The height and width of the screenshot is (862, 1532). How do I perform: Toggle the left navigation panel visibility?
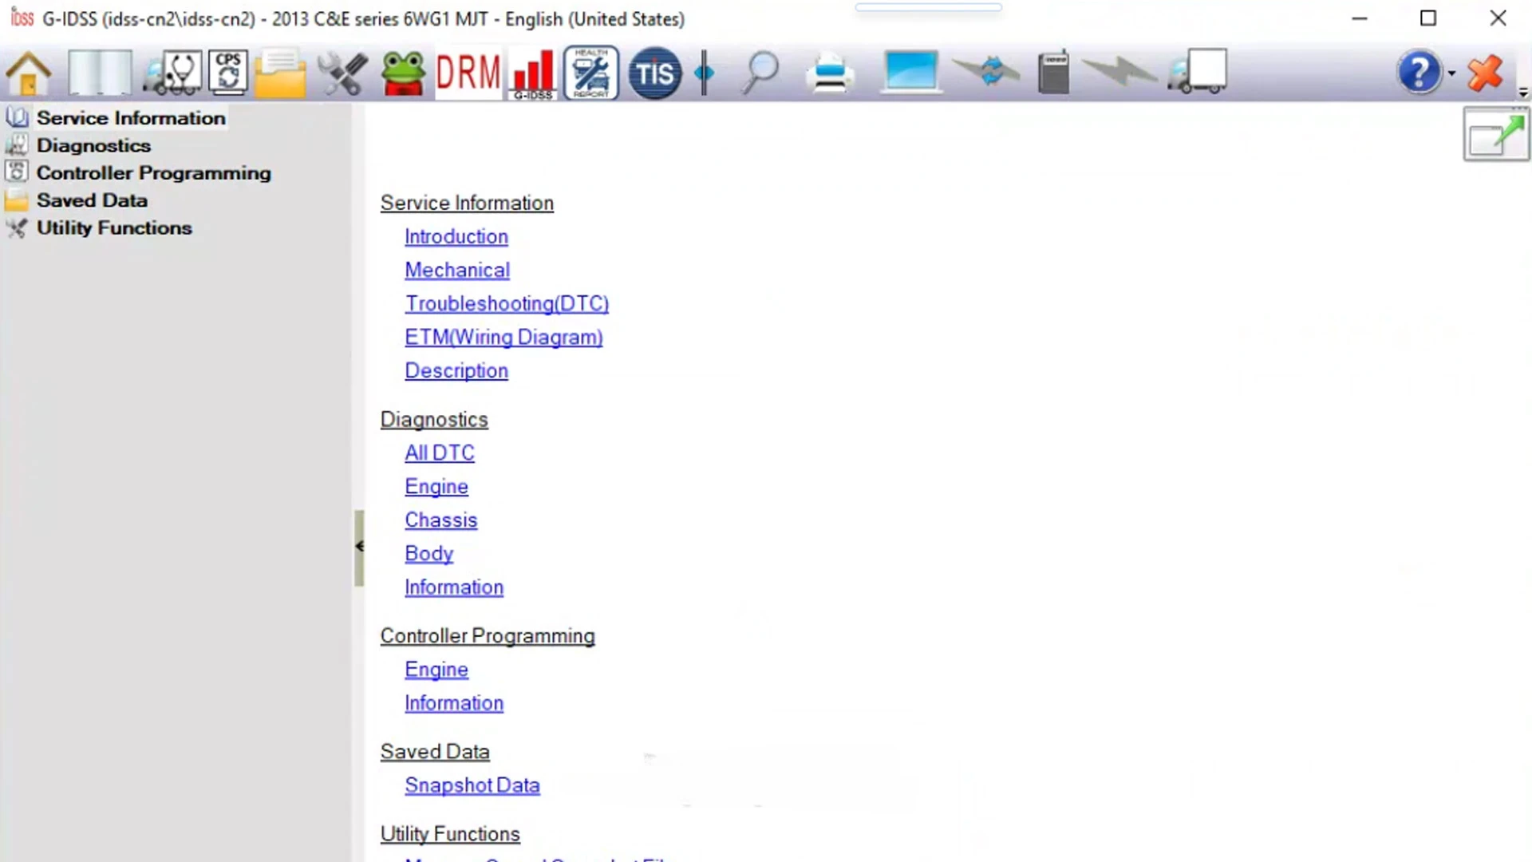click(x=361, y=546)
